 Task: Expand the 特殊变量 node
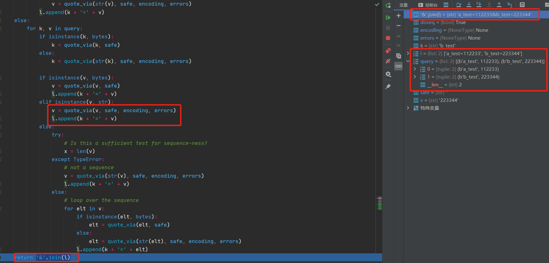coord(408,108)
